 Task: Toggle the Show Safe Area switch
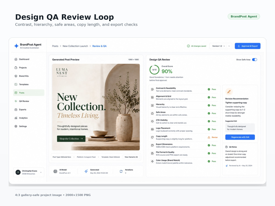(x=254, y=60)
